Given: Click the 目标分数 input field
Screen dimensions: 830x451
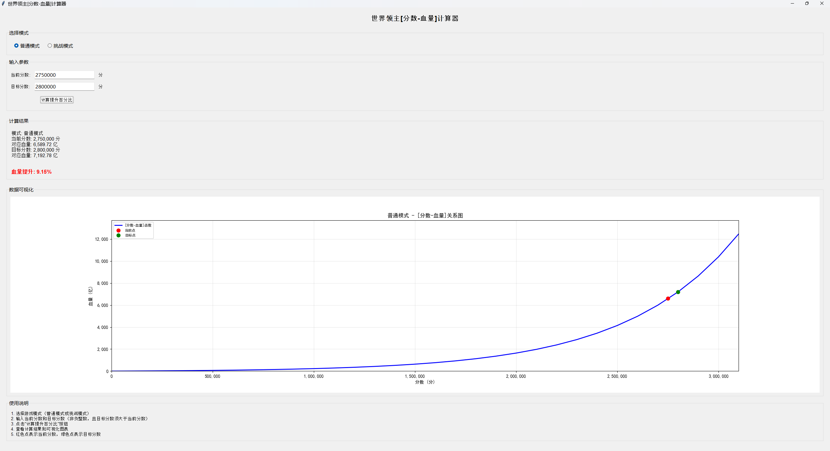Looking at the screenshot, I should [x=64, y=87].
